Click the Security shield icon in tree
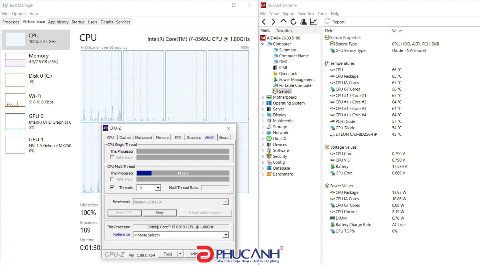Image resolution: width=480 pixels, height=265 pixels. click(269, 156)
